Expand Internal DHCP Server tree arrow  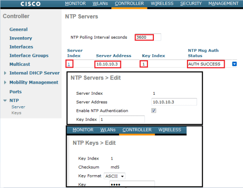point(5,73)
